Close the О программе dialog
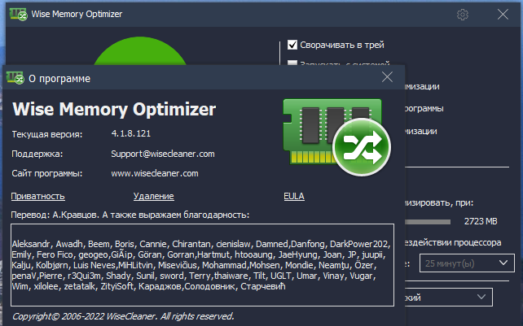Screen dimensions: 523x326 [387, 77]
